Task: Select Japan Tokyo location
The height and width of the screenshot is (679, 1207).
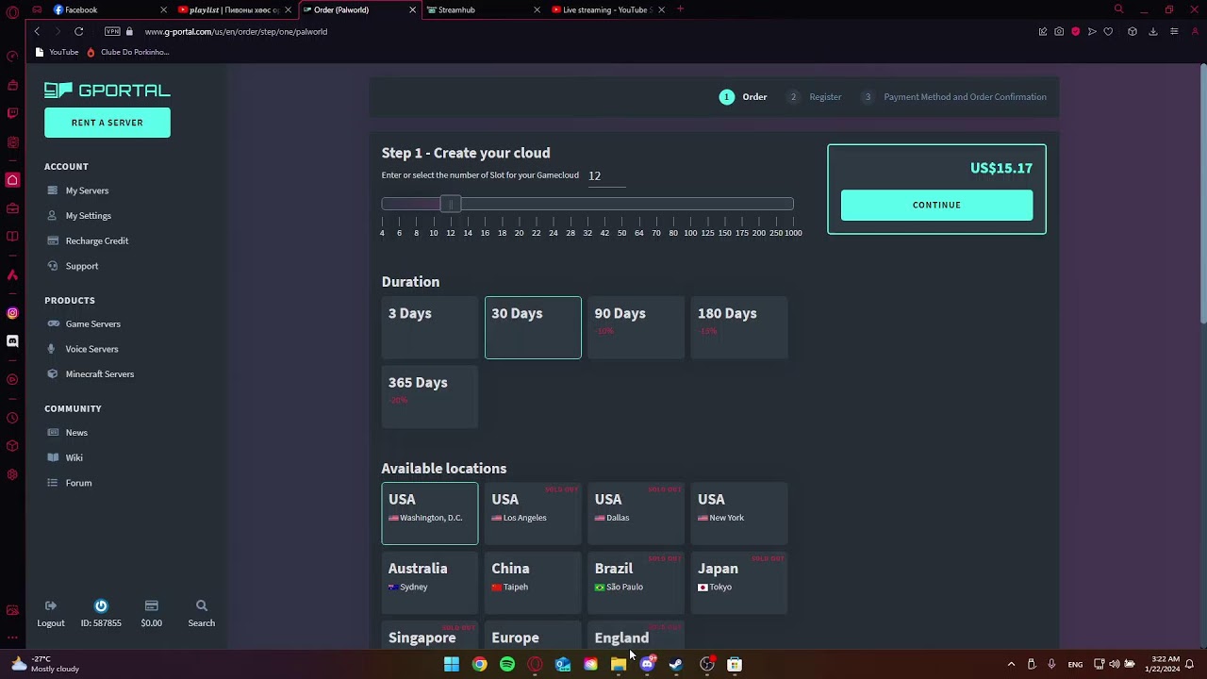Action: [739, 583]
